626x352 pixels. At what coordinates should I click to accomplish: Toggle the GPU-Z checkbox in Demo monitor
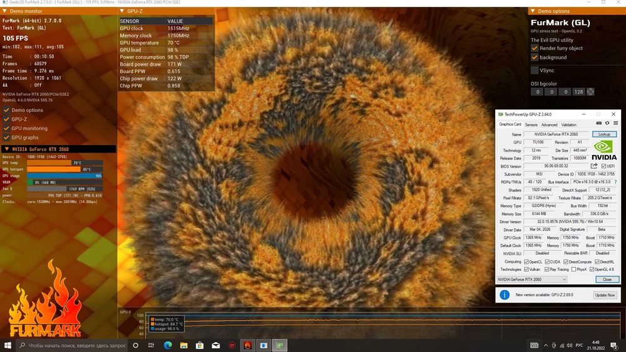tap(6, 119)
